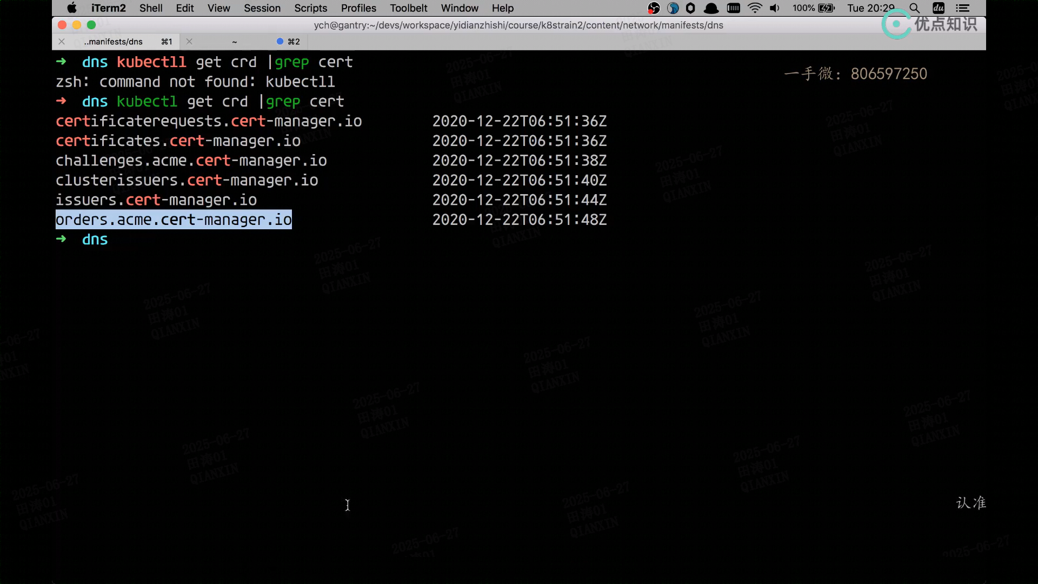Click highlighted orders.acme.cert-manager.io text

[174, 220]
